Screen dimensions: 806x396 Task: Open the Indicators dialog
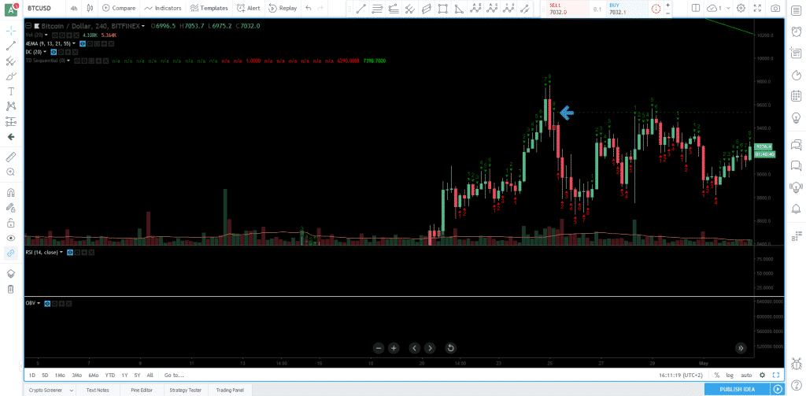tap(163, 8)
